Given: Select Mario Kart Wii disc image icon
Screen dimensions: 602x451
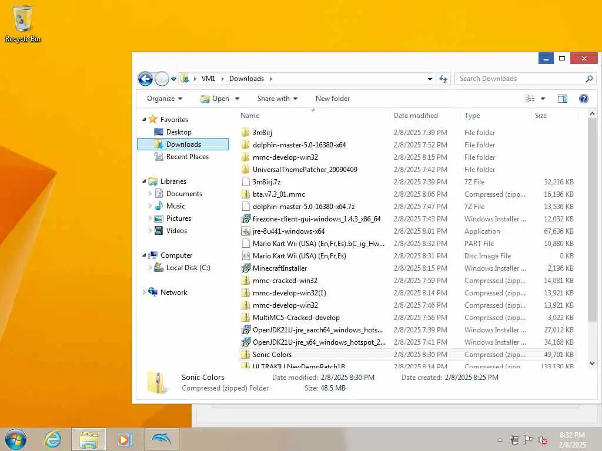Looking at the screenshot, I should 246,256.
